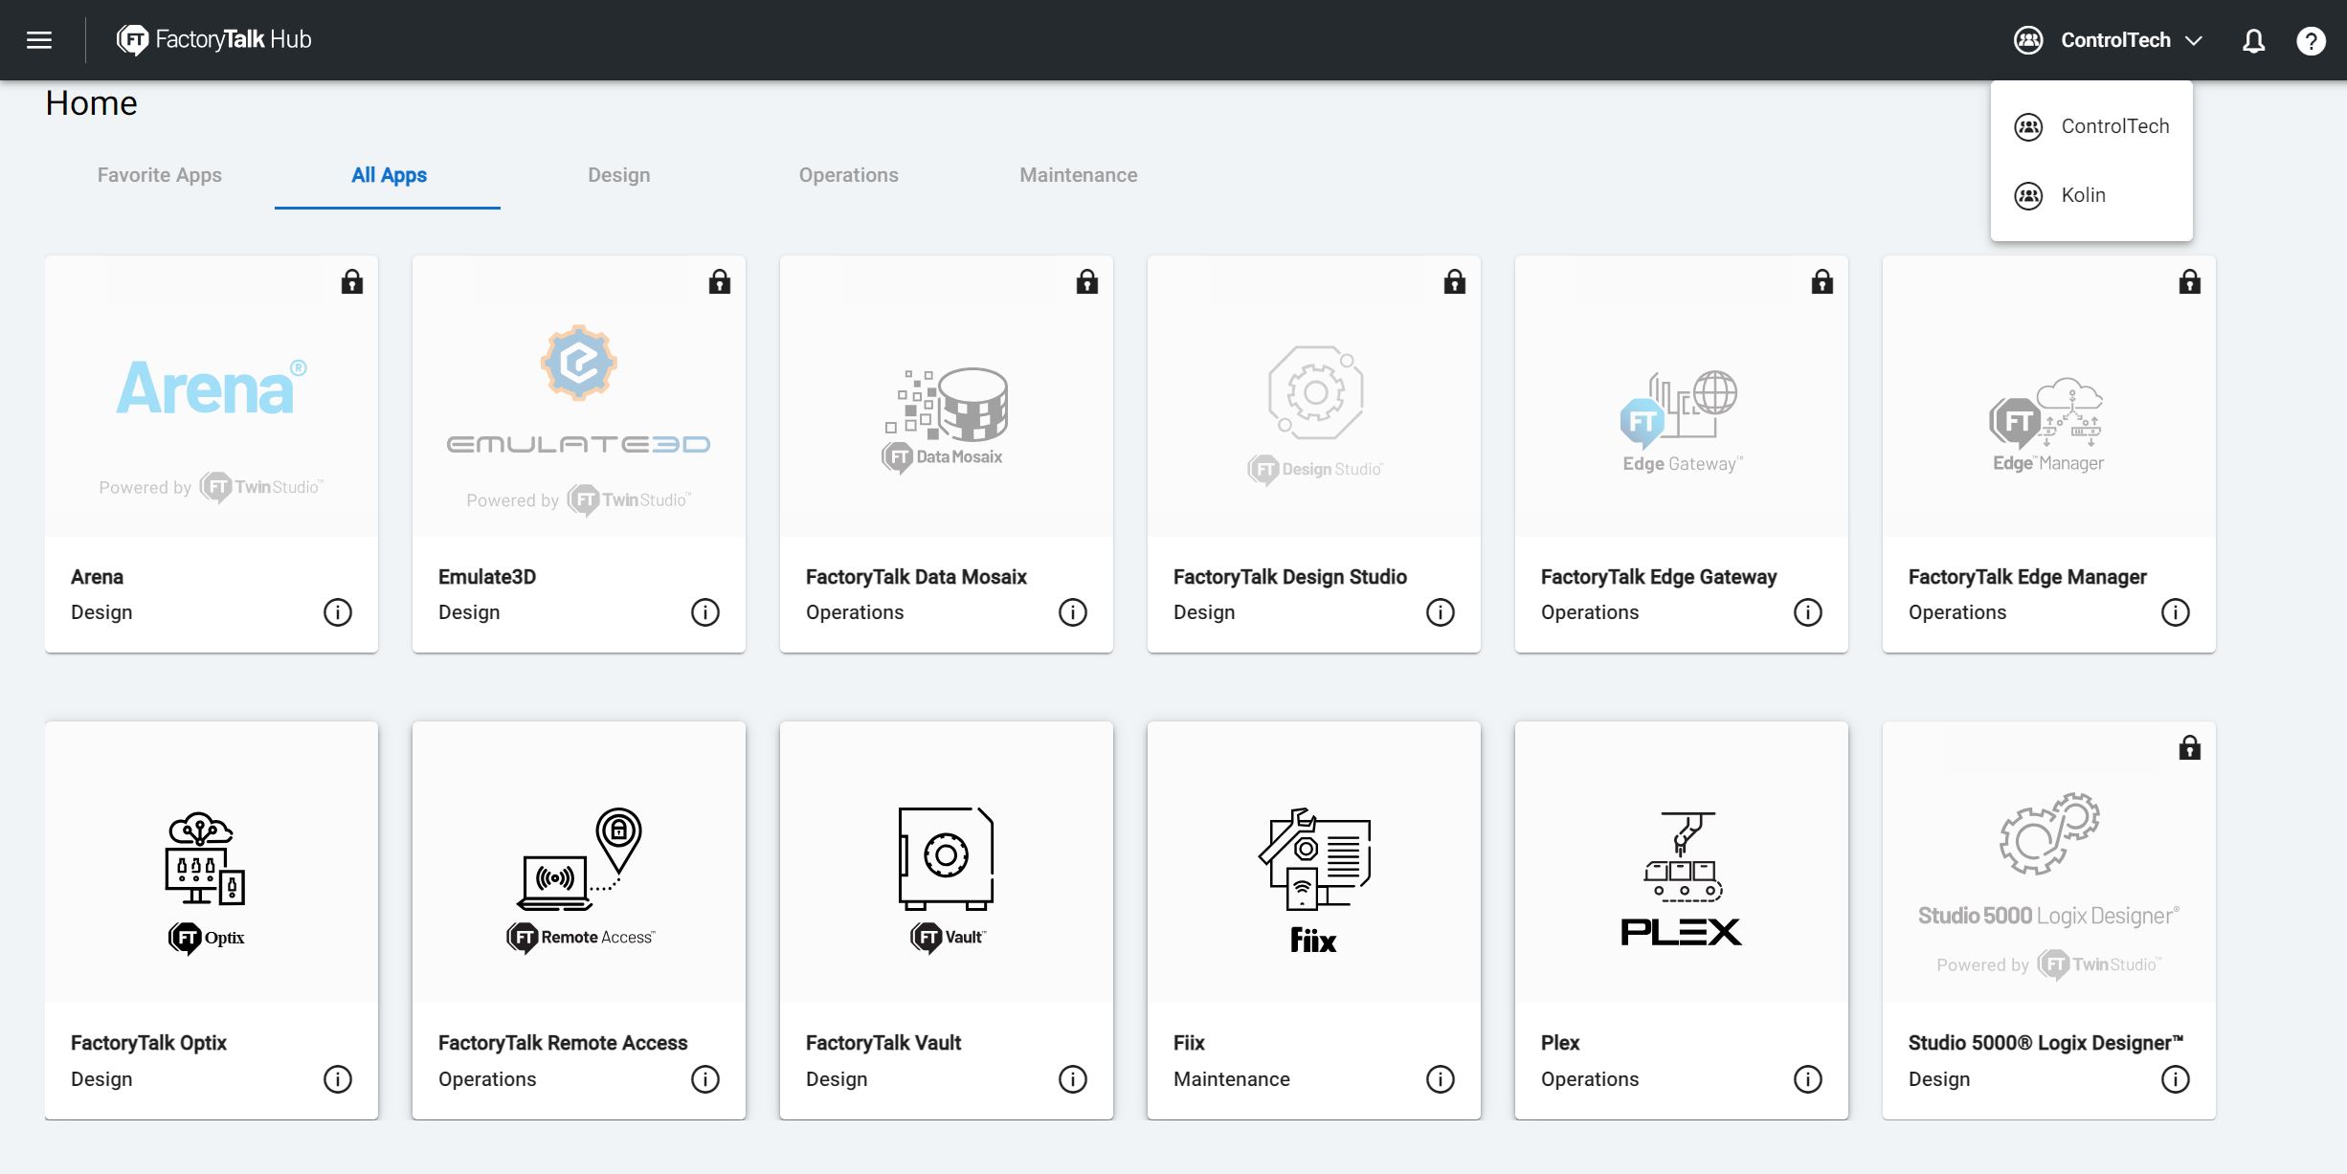This screenshot has width=2347, height=1174.
Task: Click the FactoryTalk Hub logo
Action: click(x=214, y=40)
